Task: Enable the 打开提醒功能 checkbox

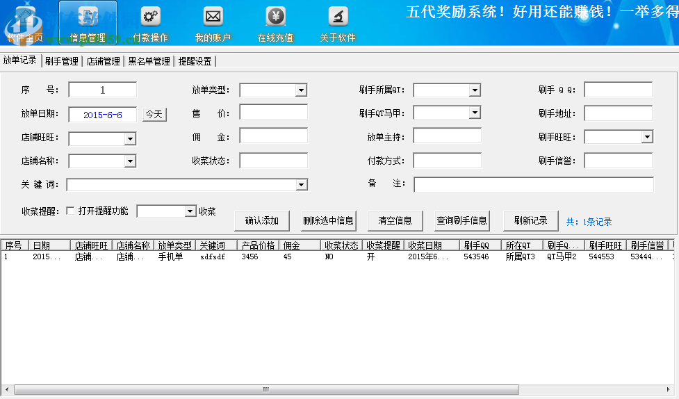Action: pyautogui.click(x=70, y=211)
